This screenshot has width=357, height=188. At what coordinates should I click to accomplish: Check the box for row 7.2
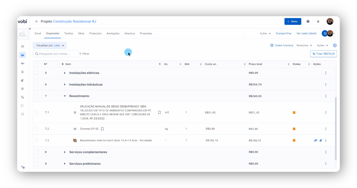pyautogui.click(x=37, y=129)
